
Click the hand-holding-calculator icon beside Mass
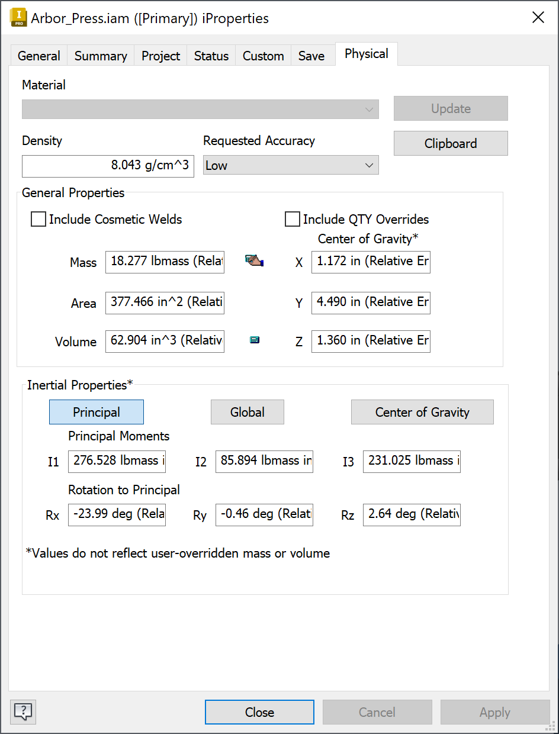pos(254,260)
